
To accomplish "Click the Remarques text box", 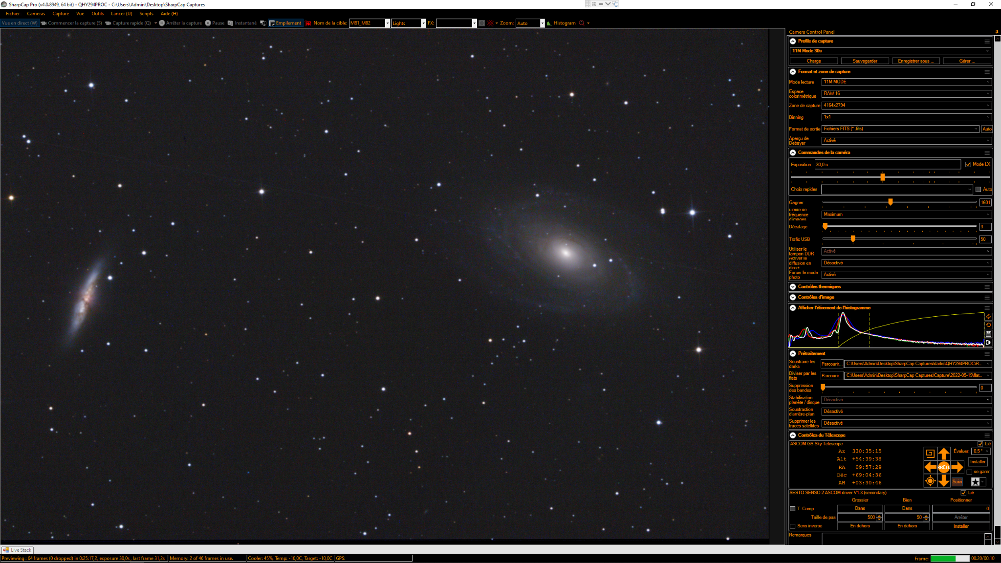I will (903, 539).
